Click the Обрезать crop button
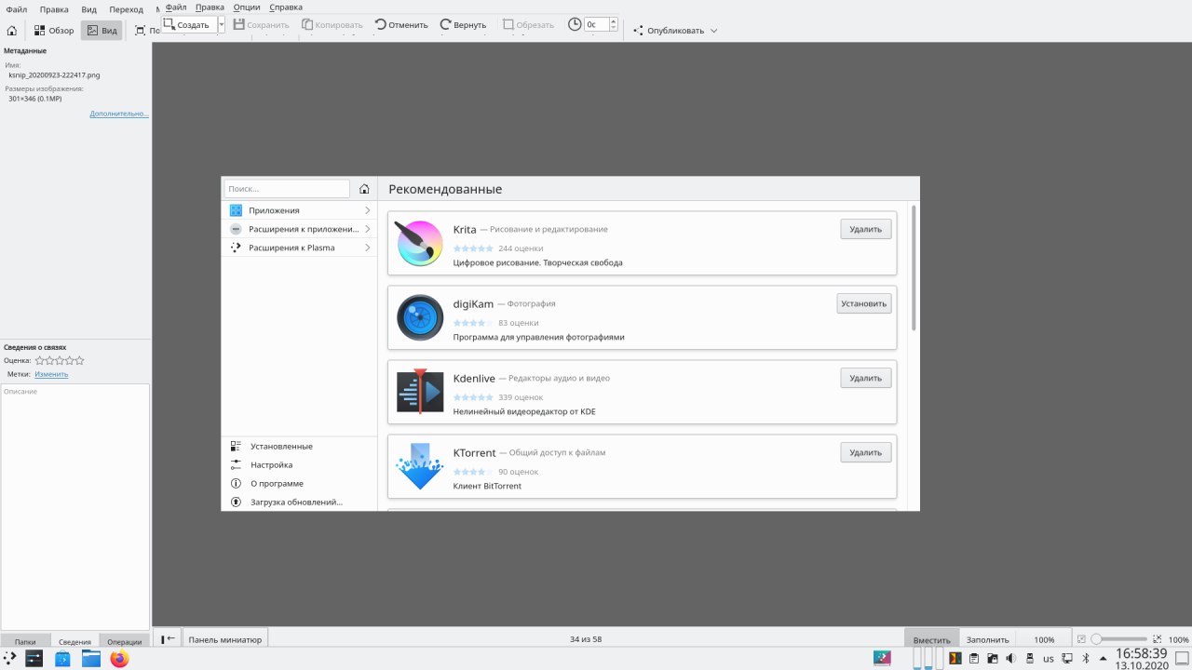The width and height of the screenshot is (1192, 670). (x=528, y=25)
